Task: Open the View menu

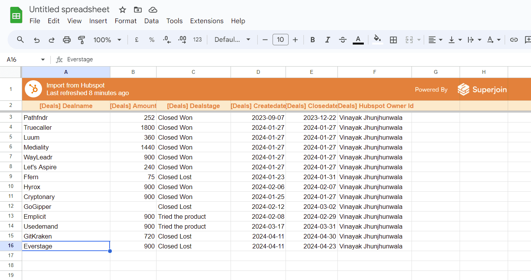Action: pyautogui.click(x=74, y=21)
